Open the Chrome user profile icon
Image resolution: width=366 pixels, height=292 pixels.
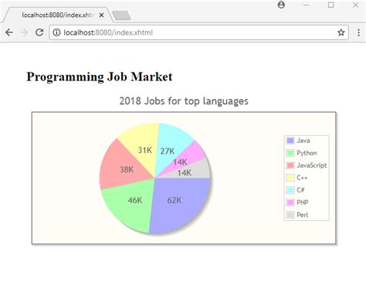coord(281,5)
